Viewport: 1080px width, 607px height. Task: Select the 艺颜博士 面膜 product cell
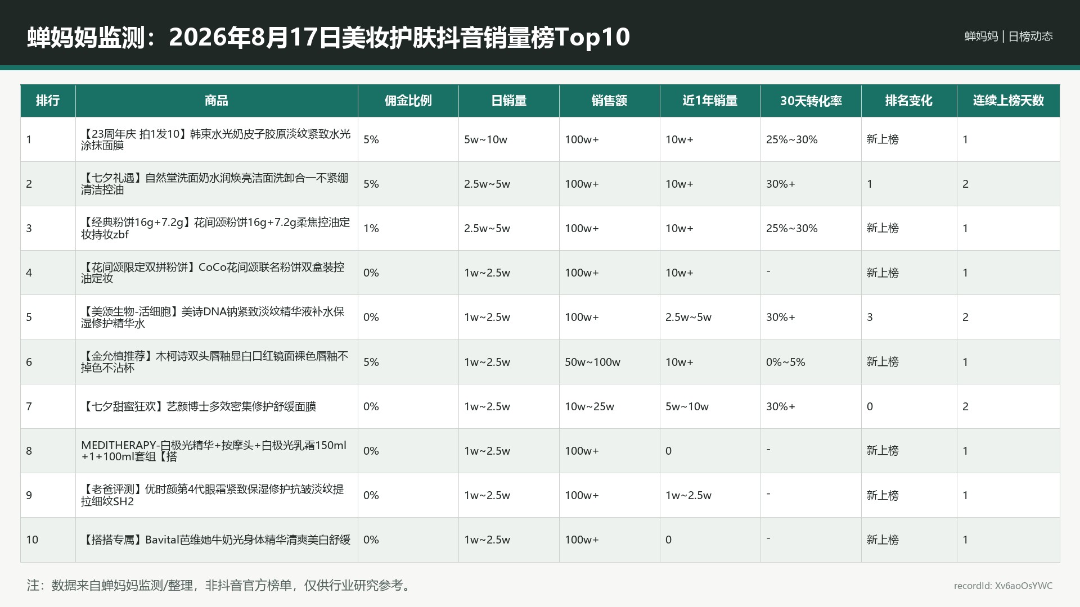pyautogui.click(x=217, y=406)
